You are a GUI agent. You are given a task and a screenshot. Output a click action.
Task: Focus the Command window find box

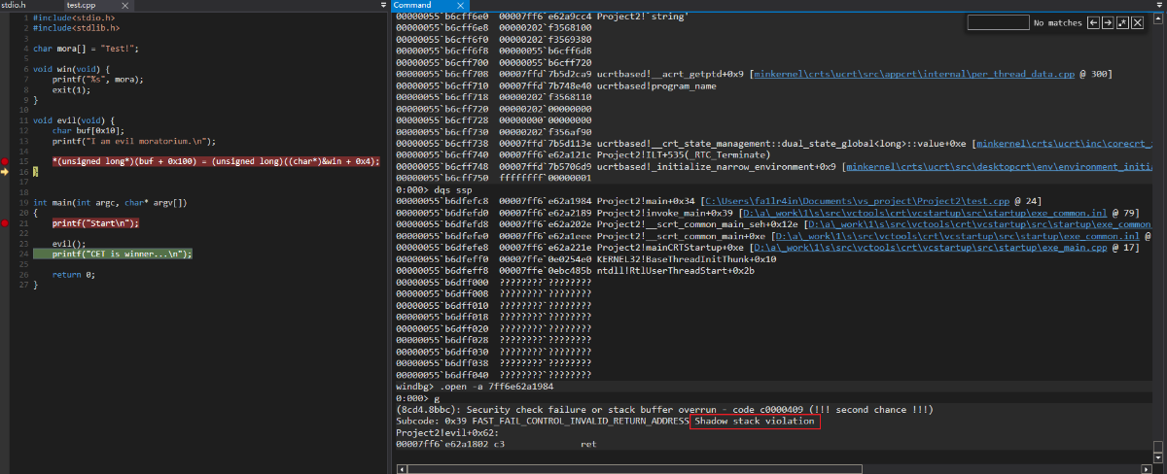[x=999, y=21]
